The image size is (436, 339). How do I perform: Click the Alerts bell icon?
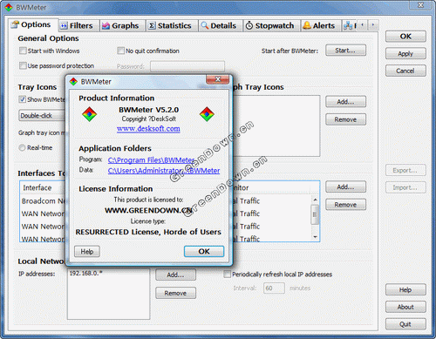307,25
